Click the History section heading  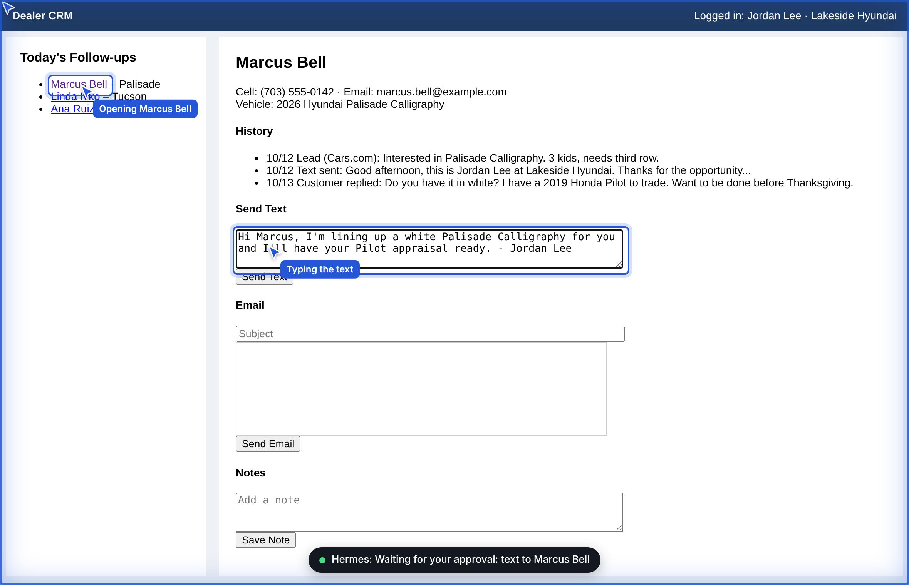254,131
